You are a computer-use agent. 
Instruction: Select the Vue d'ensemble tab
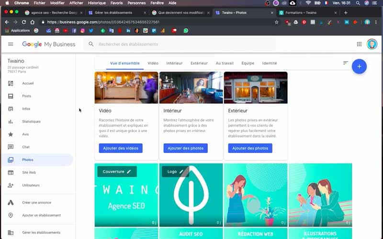125,63
